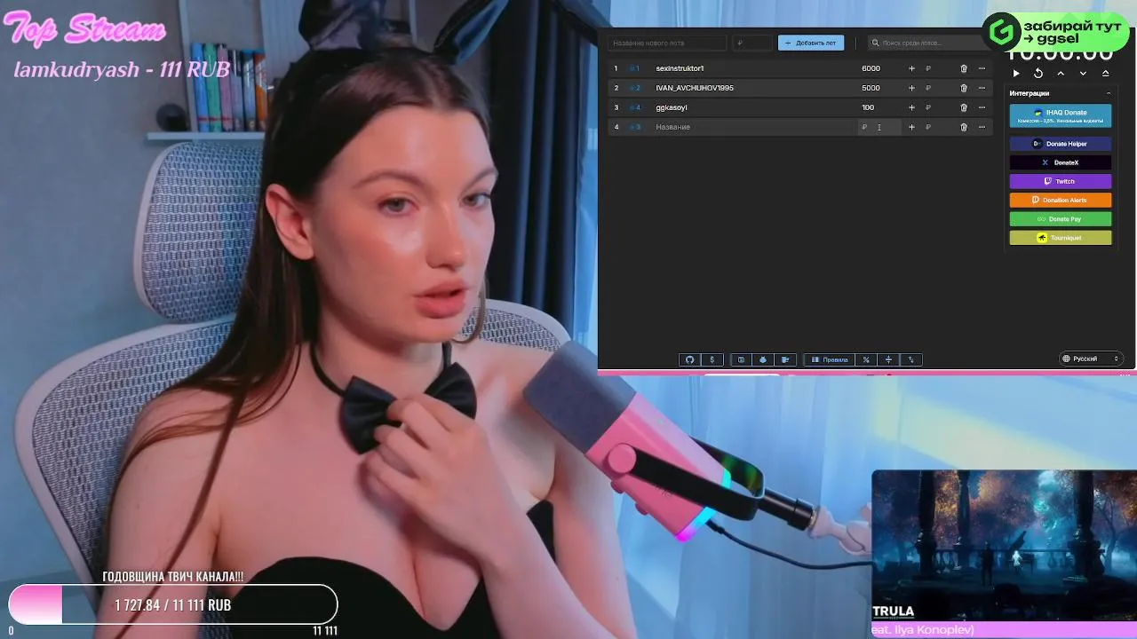This screenshot has width=1137, height=639.
Task: Open the GitHub link icon
Action: coord(690,359)
